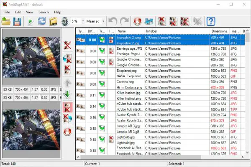251x167 pixels.
Task: Open the Search menu
Action: click(44, 12)
